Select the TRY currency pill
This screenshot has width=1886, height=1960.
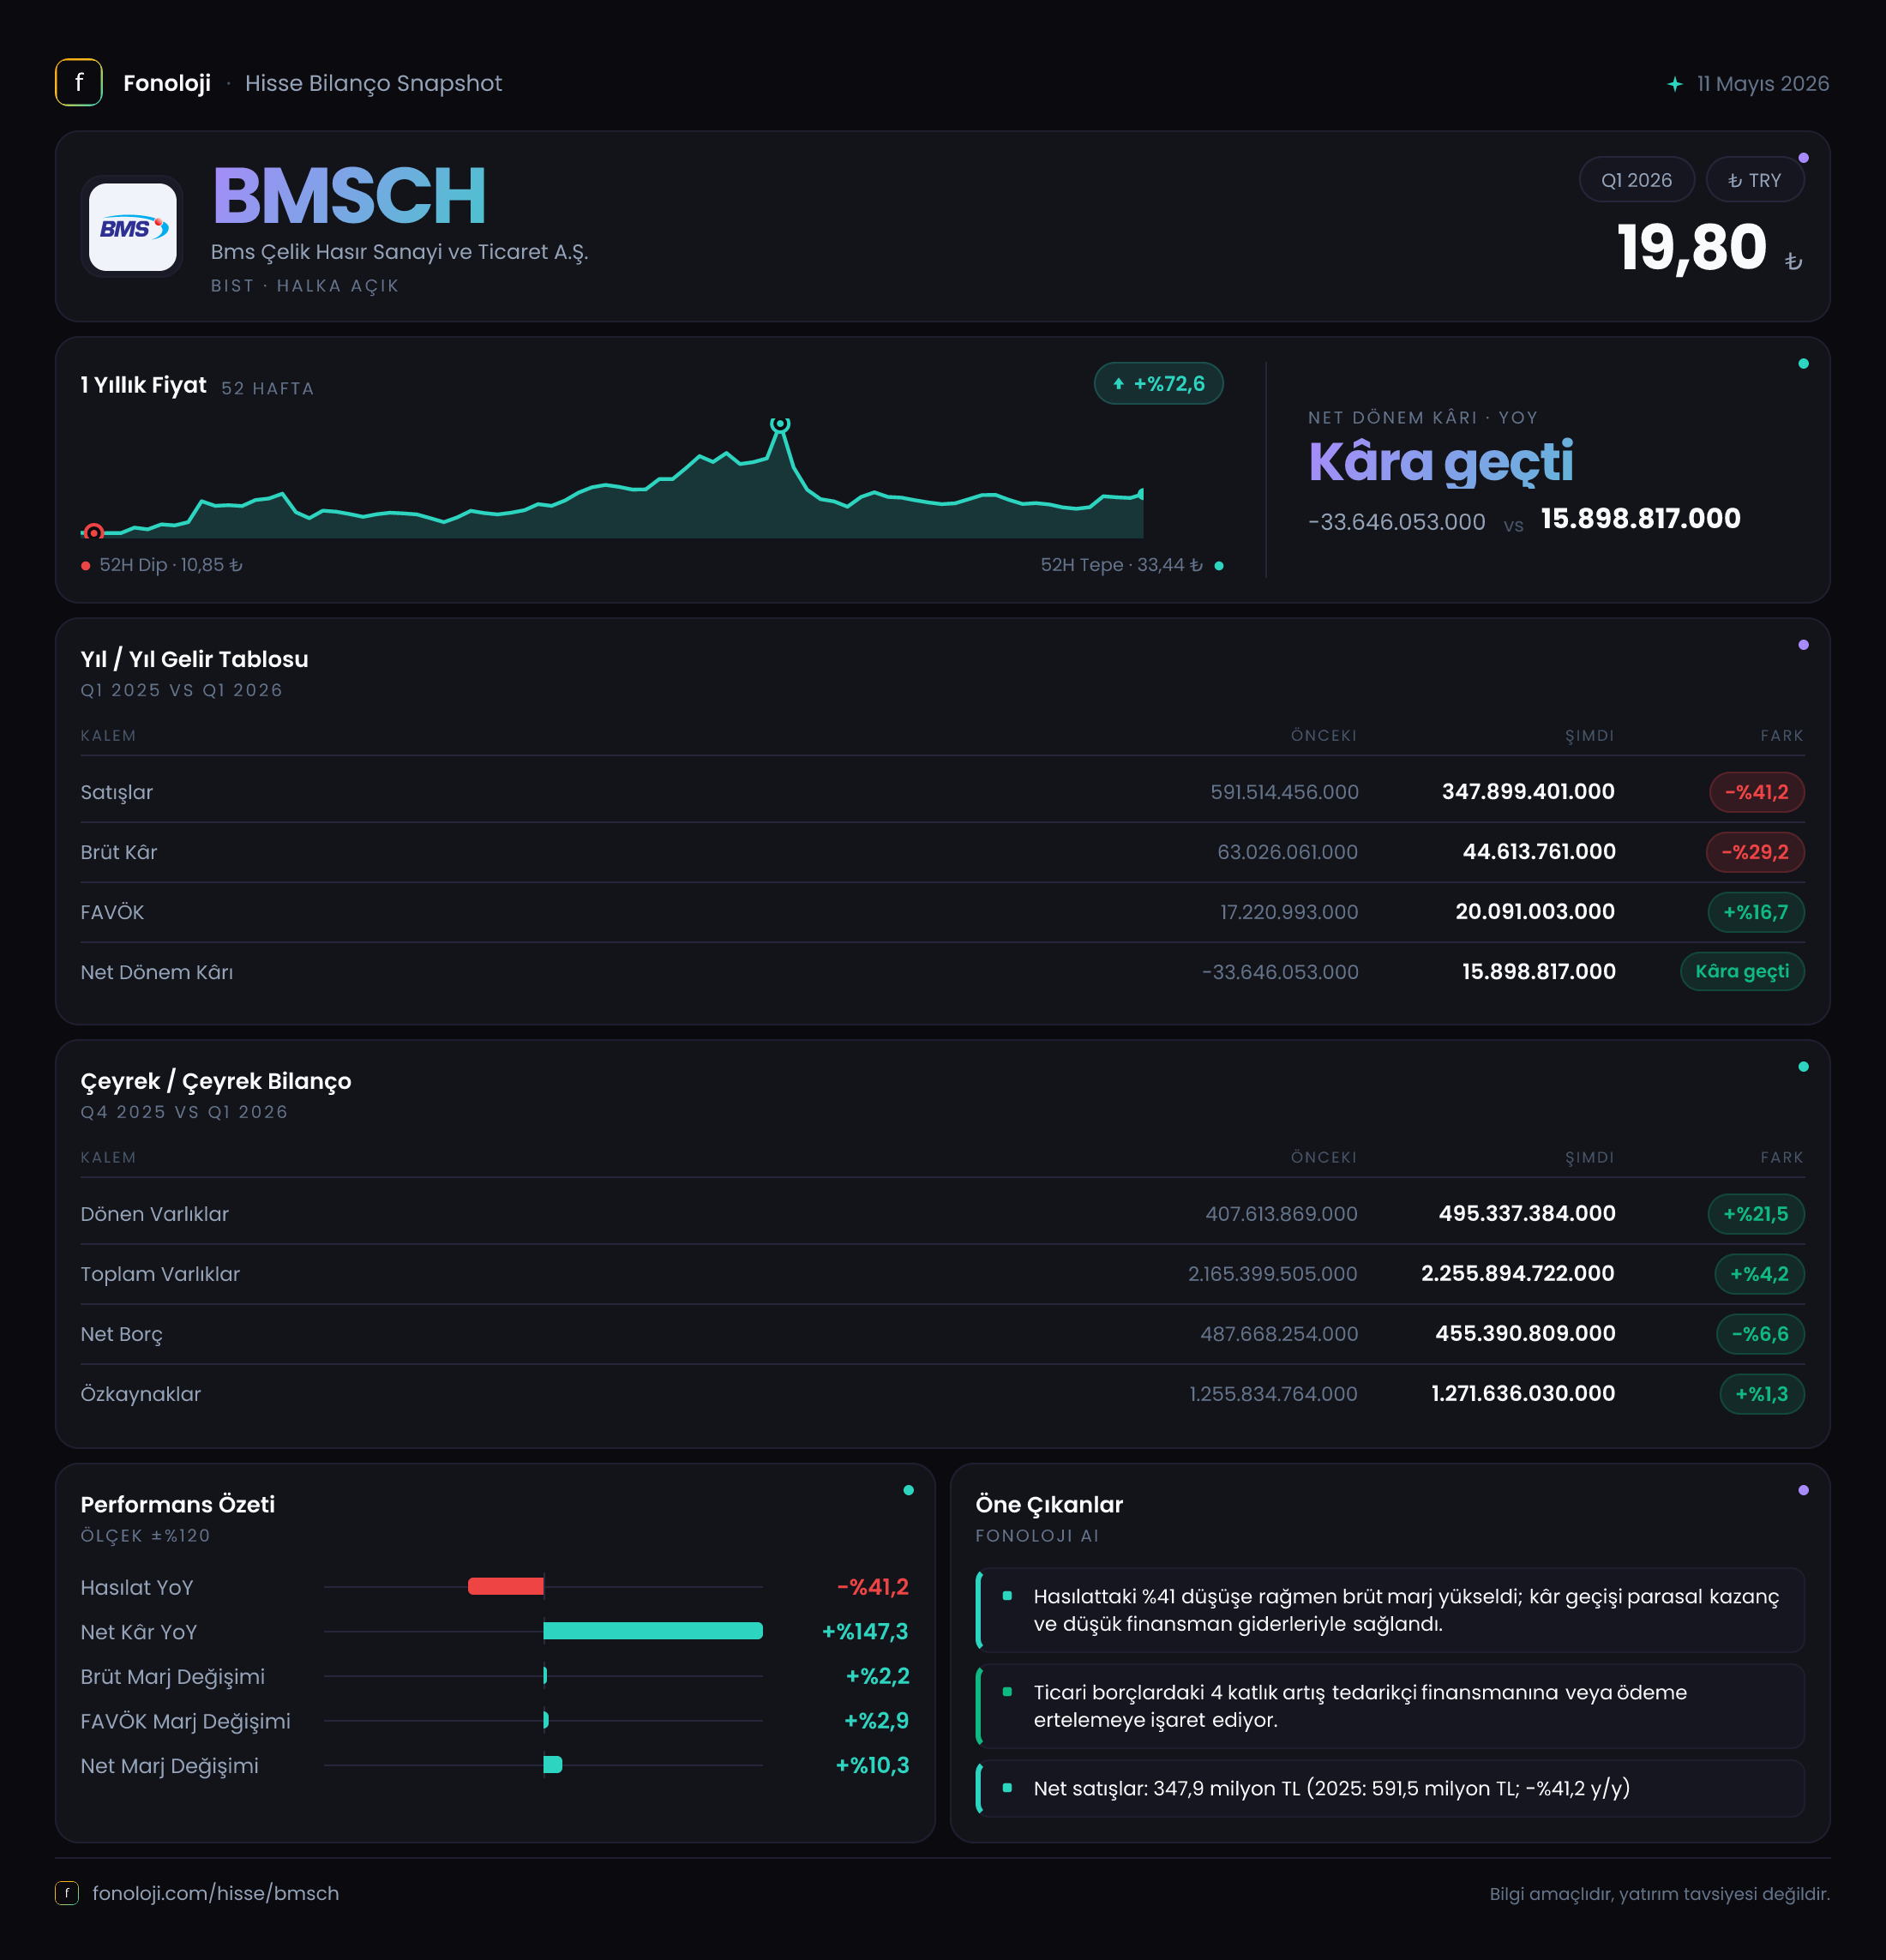pos(1754,180)
